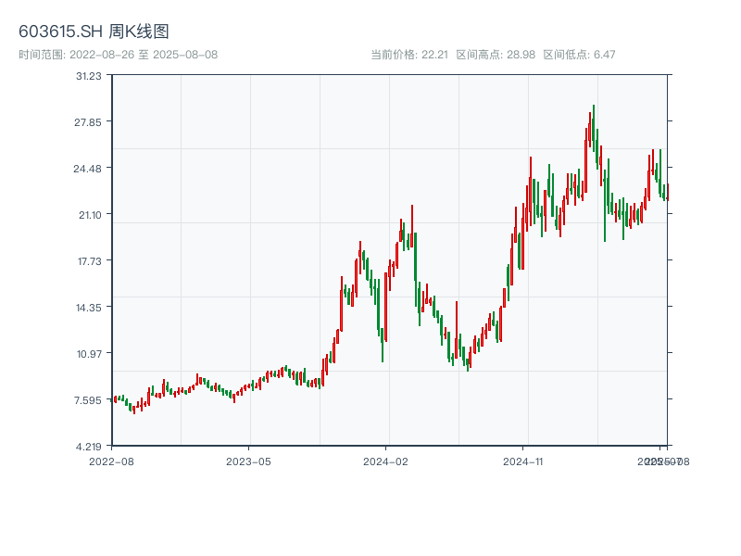Select the 2024-02 x-axis date label
The height and width of the screenshot is (556, 741).
tap(386, 461)
